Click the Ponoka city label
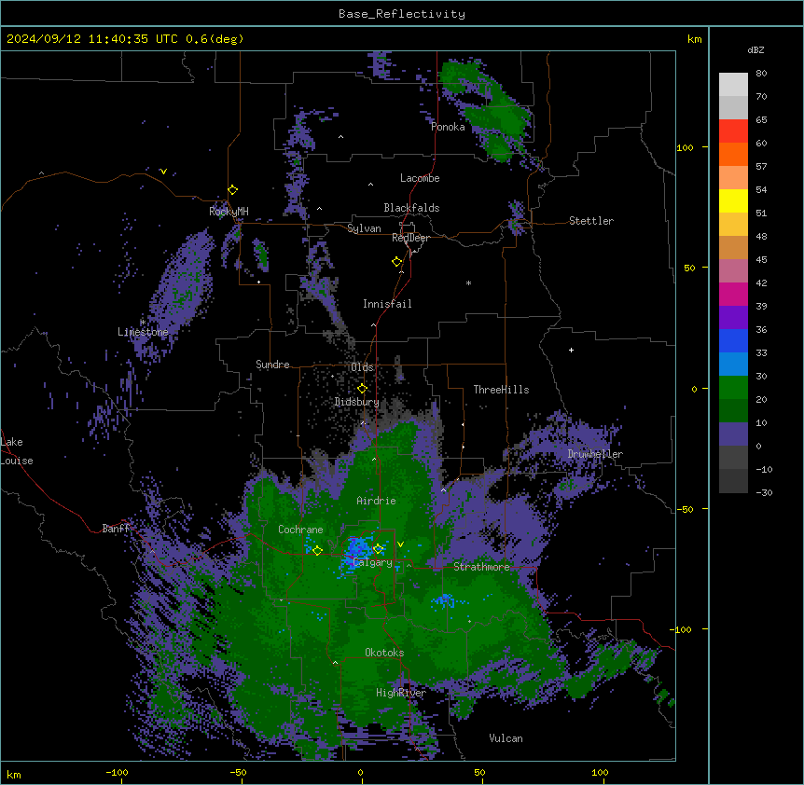This screenshot has height=785, width=804. click(x=448, y=127)
